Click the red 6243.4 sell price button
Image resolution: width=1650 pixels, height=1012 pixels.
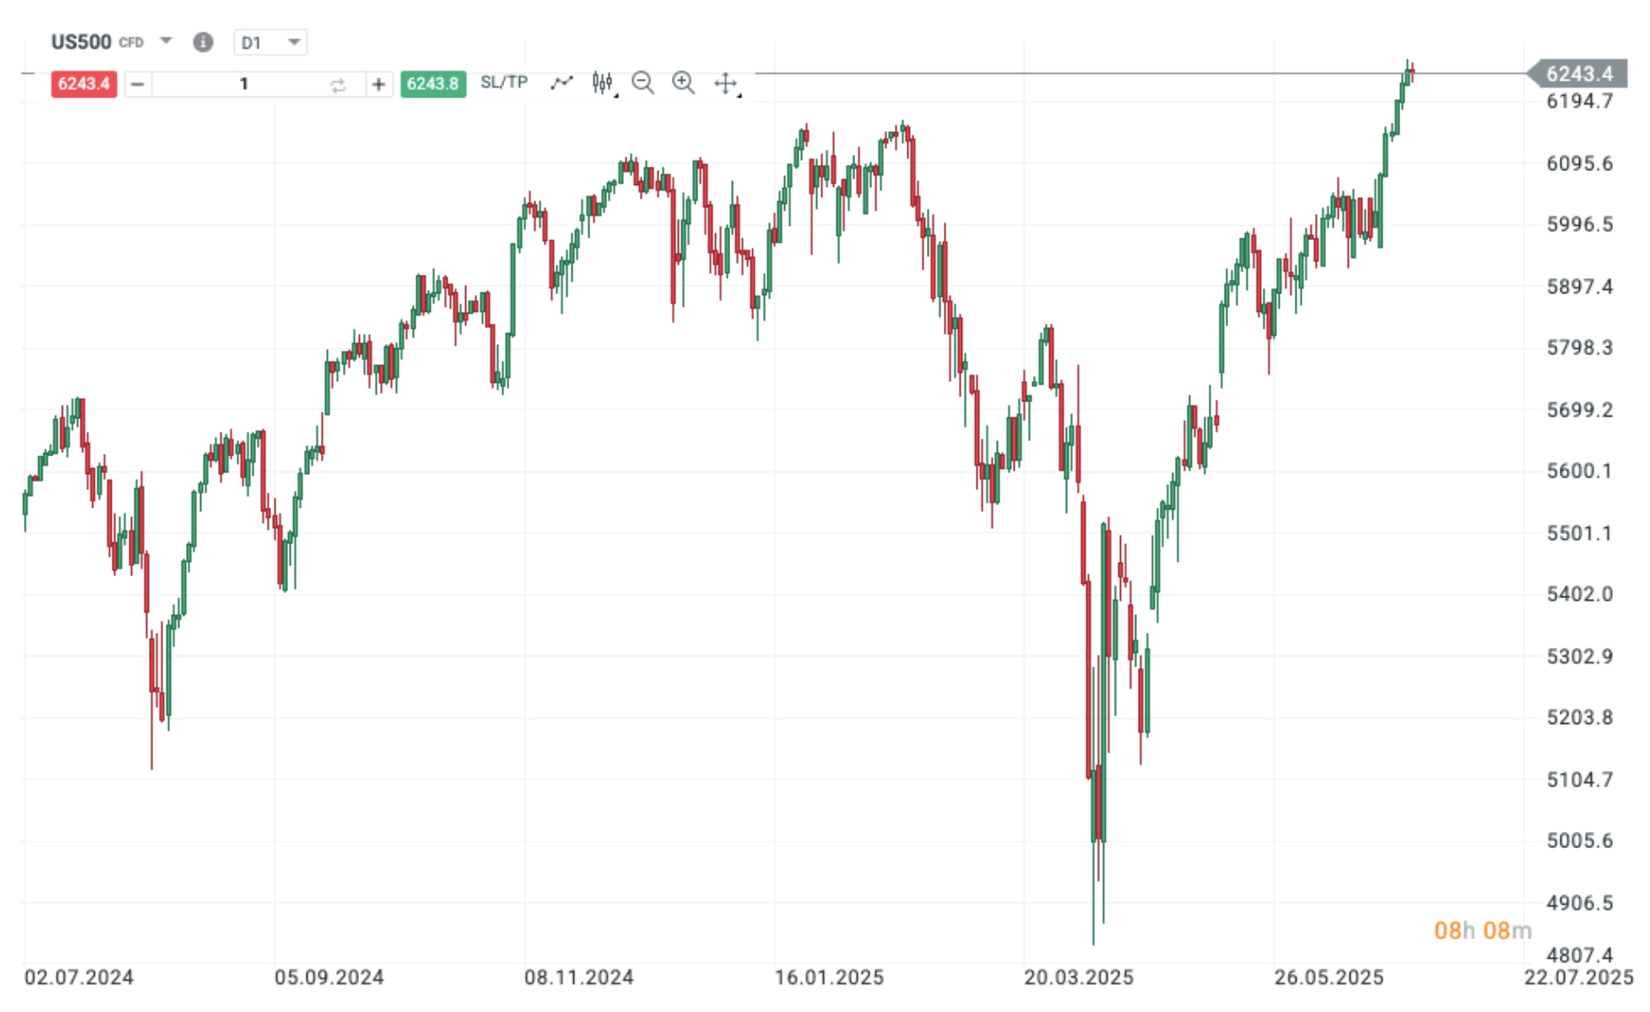[x=84, y=84]
